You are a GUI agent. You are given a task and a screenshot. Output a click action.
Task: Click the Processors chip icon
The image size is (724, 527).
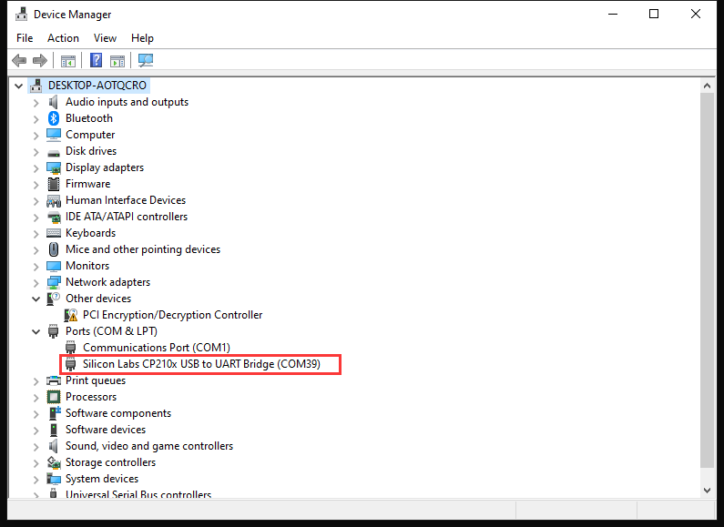tap(54, 397)
